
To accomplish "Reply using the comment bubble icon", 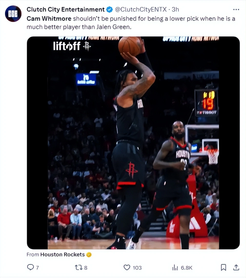I will click(30, 267).
